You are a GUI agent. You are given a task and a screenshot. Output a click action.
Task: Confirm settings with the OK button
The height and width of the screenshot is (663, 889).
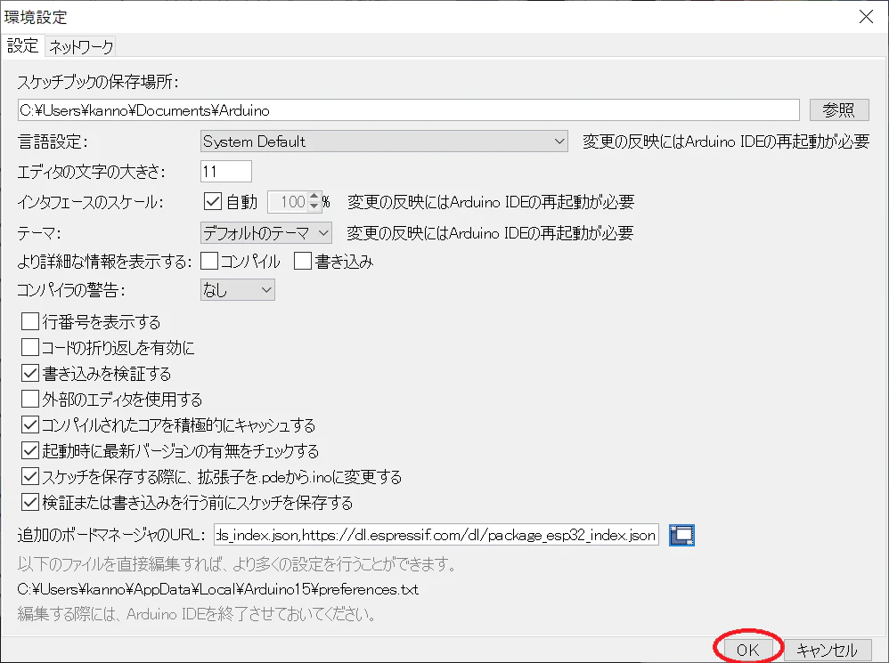tap(747, 650)
